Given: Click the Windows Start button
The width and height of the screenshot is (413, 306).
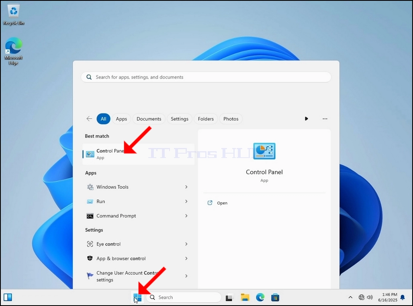Looking at the screenshot, I should pyautogui.click(x=137, y=298).
